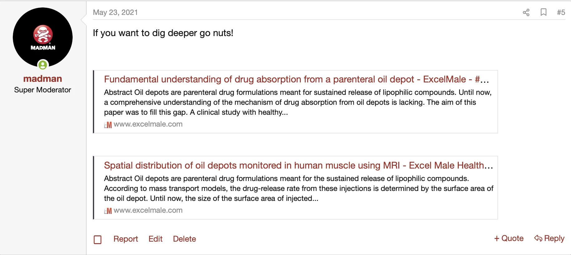571x255 pixels.
Task: Tick the post selection checkbox
Action: pos(98,239)
